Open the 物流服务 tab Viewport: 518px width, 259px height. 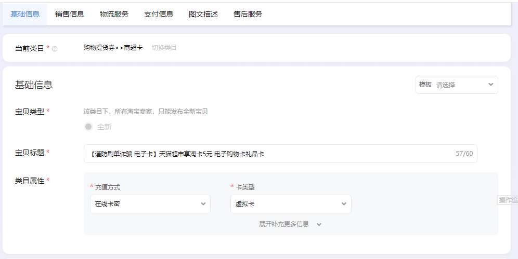(x=114, y=14)
